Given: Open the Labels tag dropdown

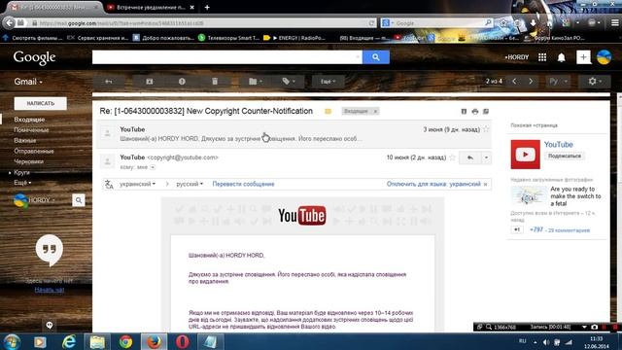Looking at the screenshot, I should (x=289, y=82).
